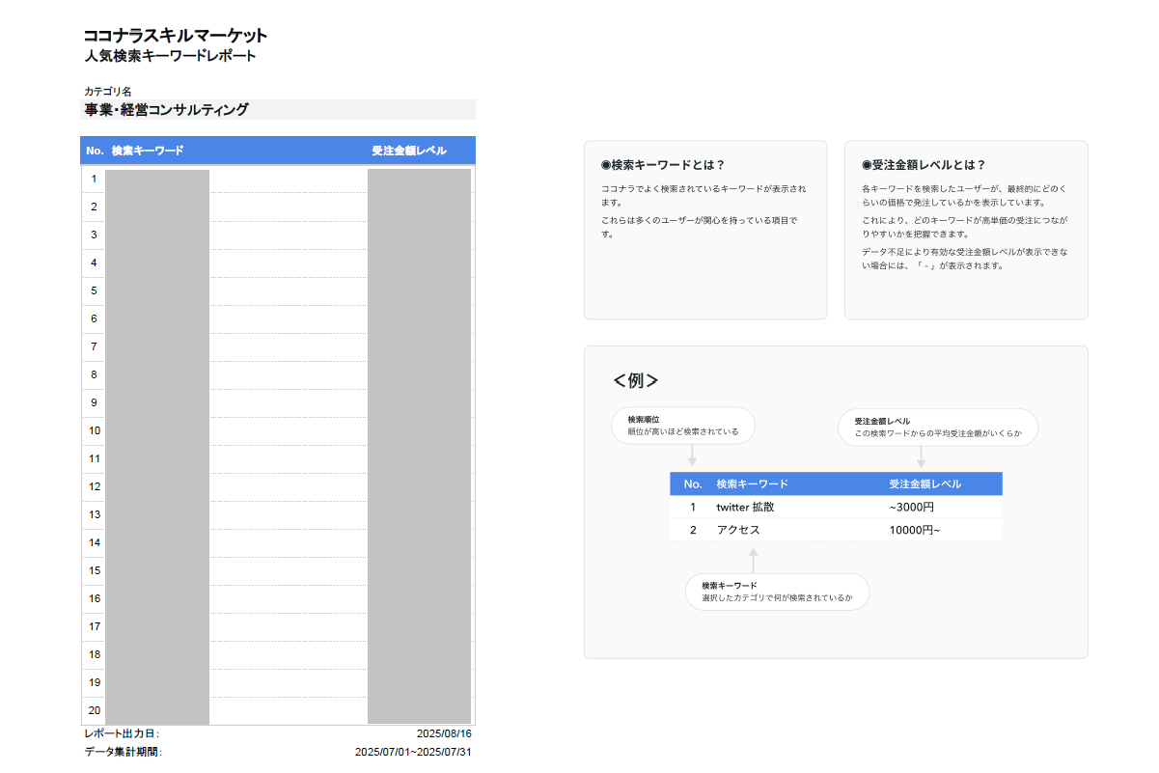
Task: Open the ●検索キーワードとは？ explanation box
Action: coord(705,229)
